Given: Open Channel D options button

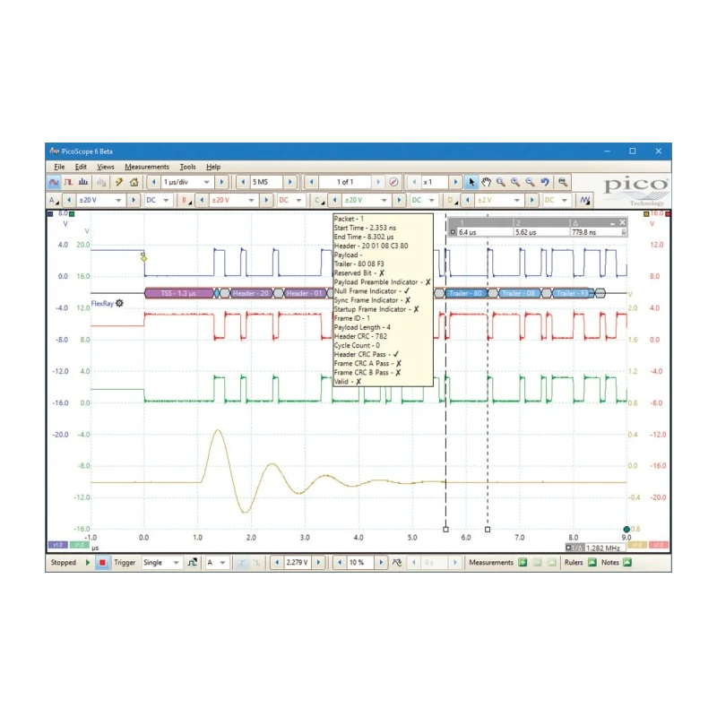Looking at the screenshot, I should 453,200.
